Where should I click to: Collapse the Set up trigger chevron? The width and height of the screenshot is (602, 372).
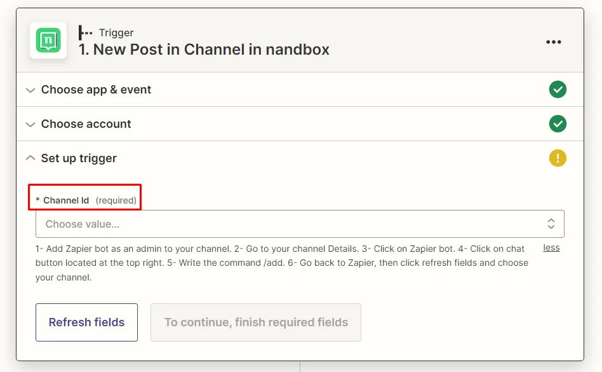30,158
